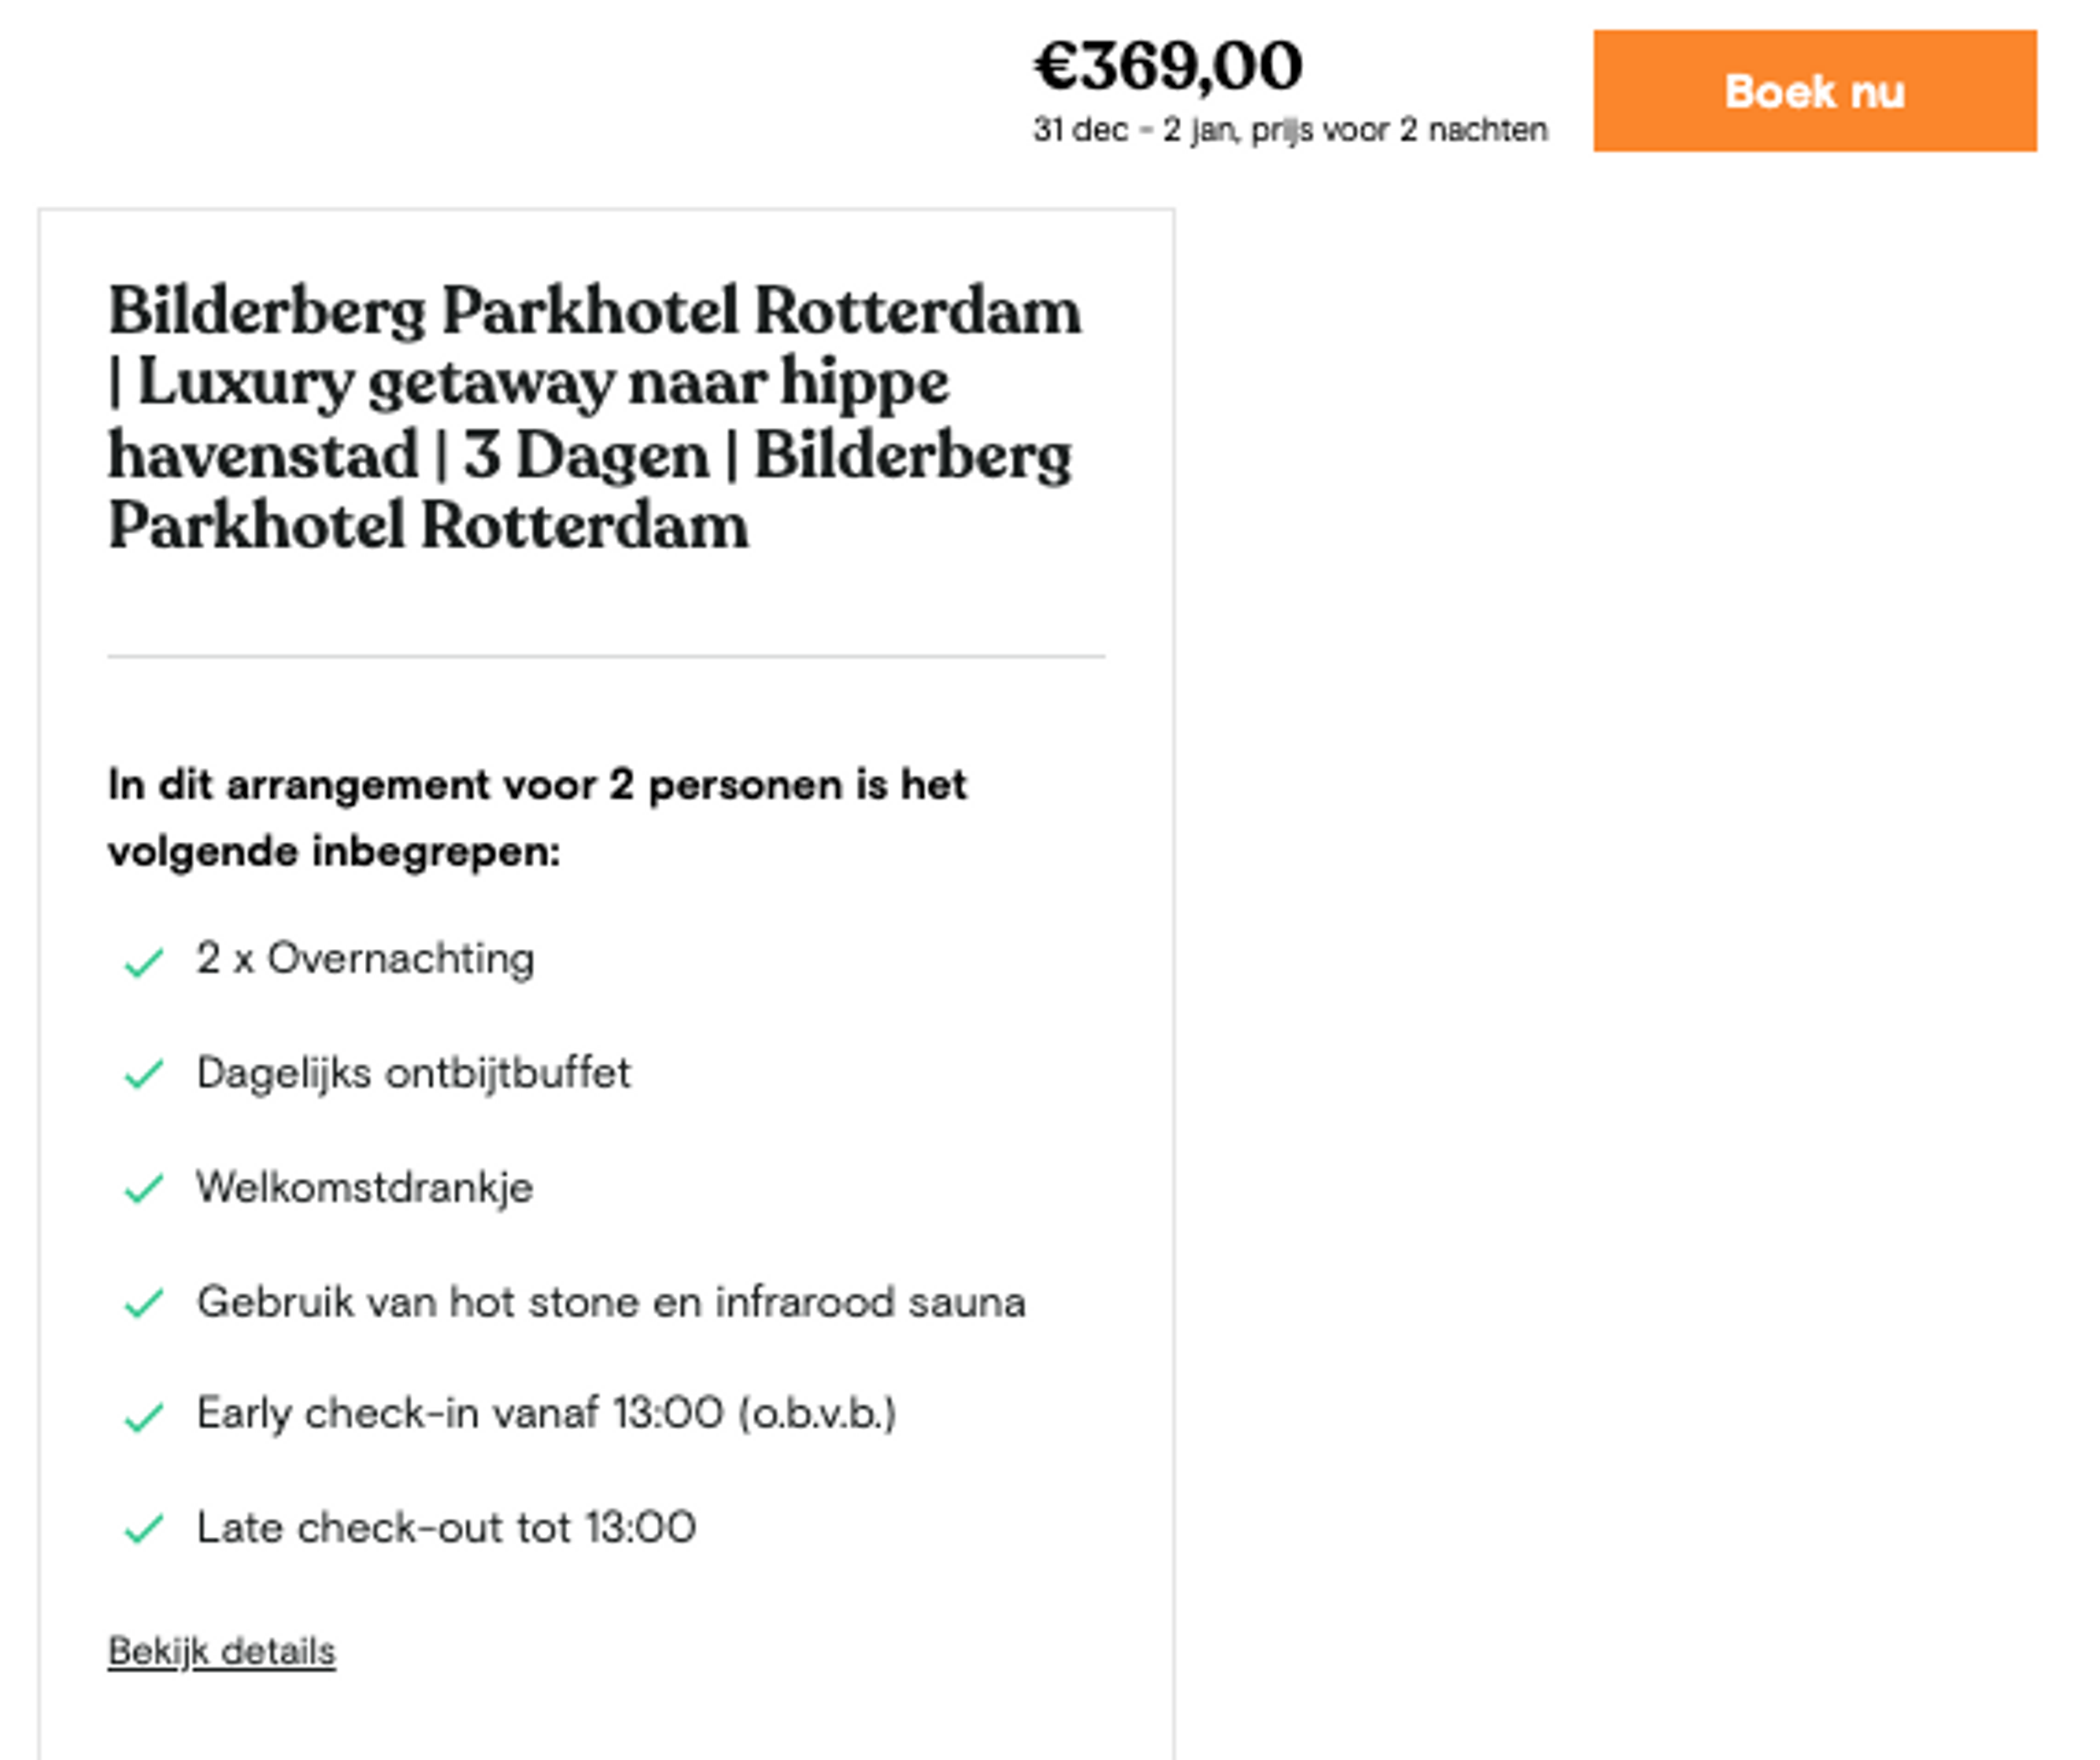Select the price €369,00
Screen dimensions: 2100x1760
[1168, 66]
